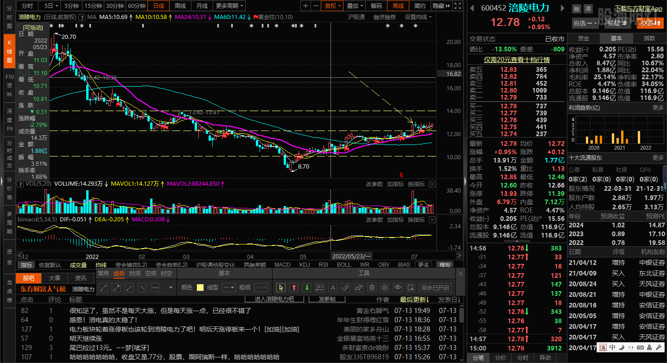Image resolution: width=667 pixels, height=363 pixels.
Task: Switch to 60分钟 chart tab
Action: click(137, 6)
